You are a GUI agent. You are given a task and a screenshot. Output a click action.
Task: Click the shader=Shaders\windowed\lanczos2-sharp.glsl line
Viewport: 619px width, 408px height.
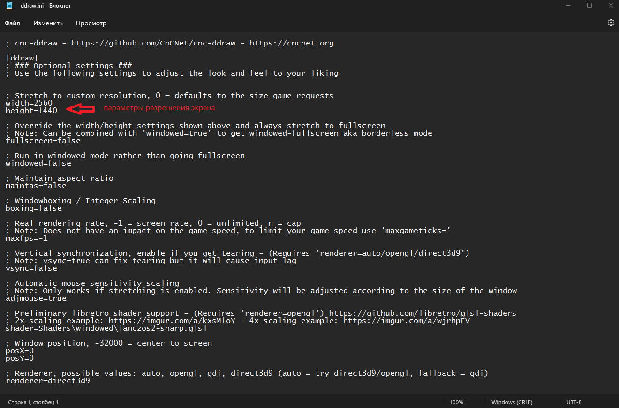[x=106, y=328]
